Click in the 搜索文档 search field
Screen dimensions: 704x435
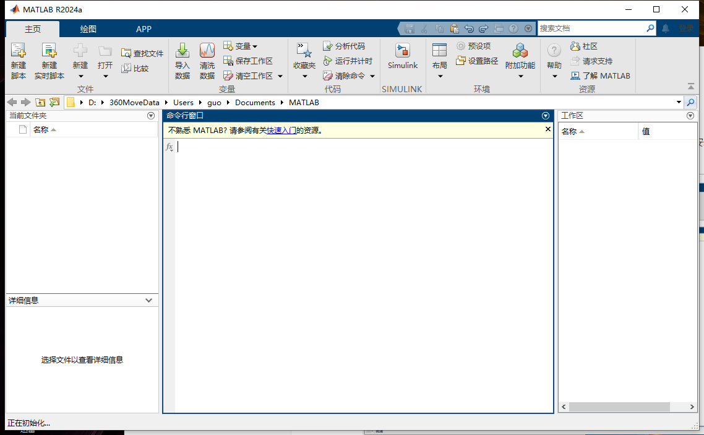point(591,28)
